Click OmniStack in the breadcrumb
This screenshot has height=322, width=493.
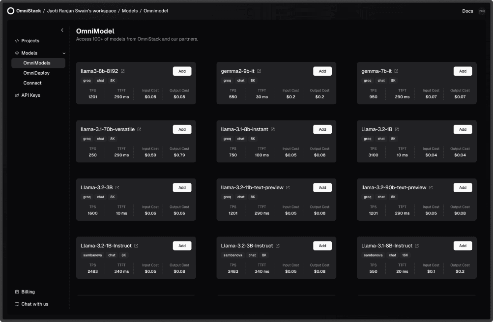point(29,11)
